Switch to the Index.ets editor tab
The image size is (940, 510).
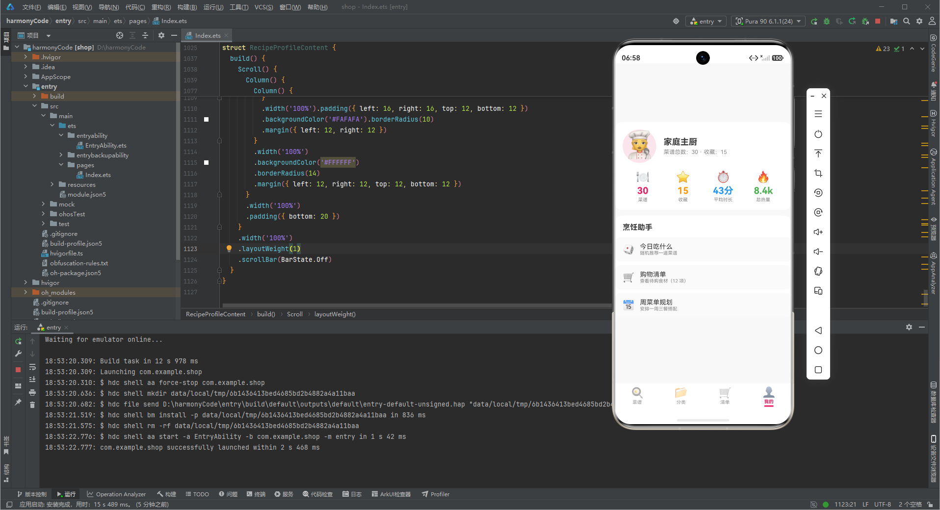point(207,35)
